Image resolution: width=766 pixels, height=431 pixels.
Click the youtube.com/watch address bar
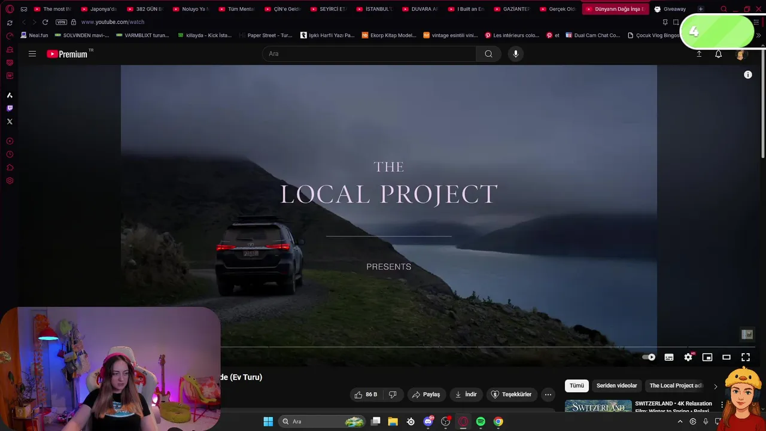click(113, 22)
